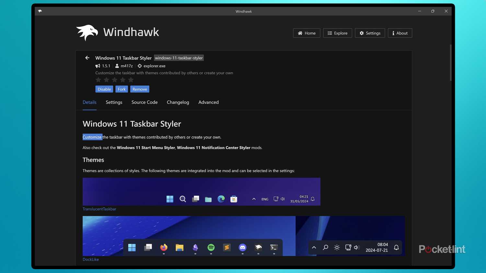486x273 pixels.
Task: Expand hidden tray icons chevron in TranslucentTaskbar preview
Action: tap(254, 199)
